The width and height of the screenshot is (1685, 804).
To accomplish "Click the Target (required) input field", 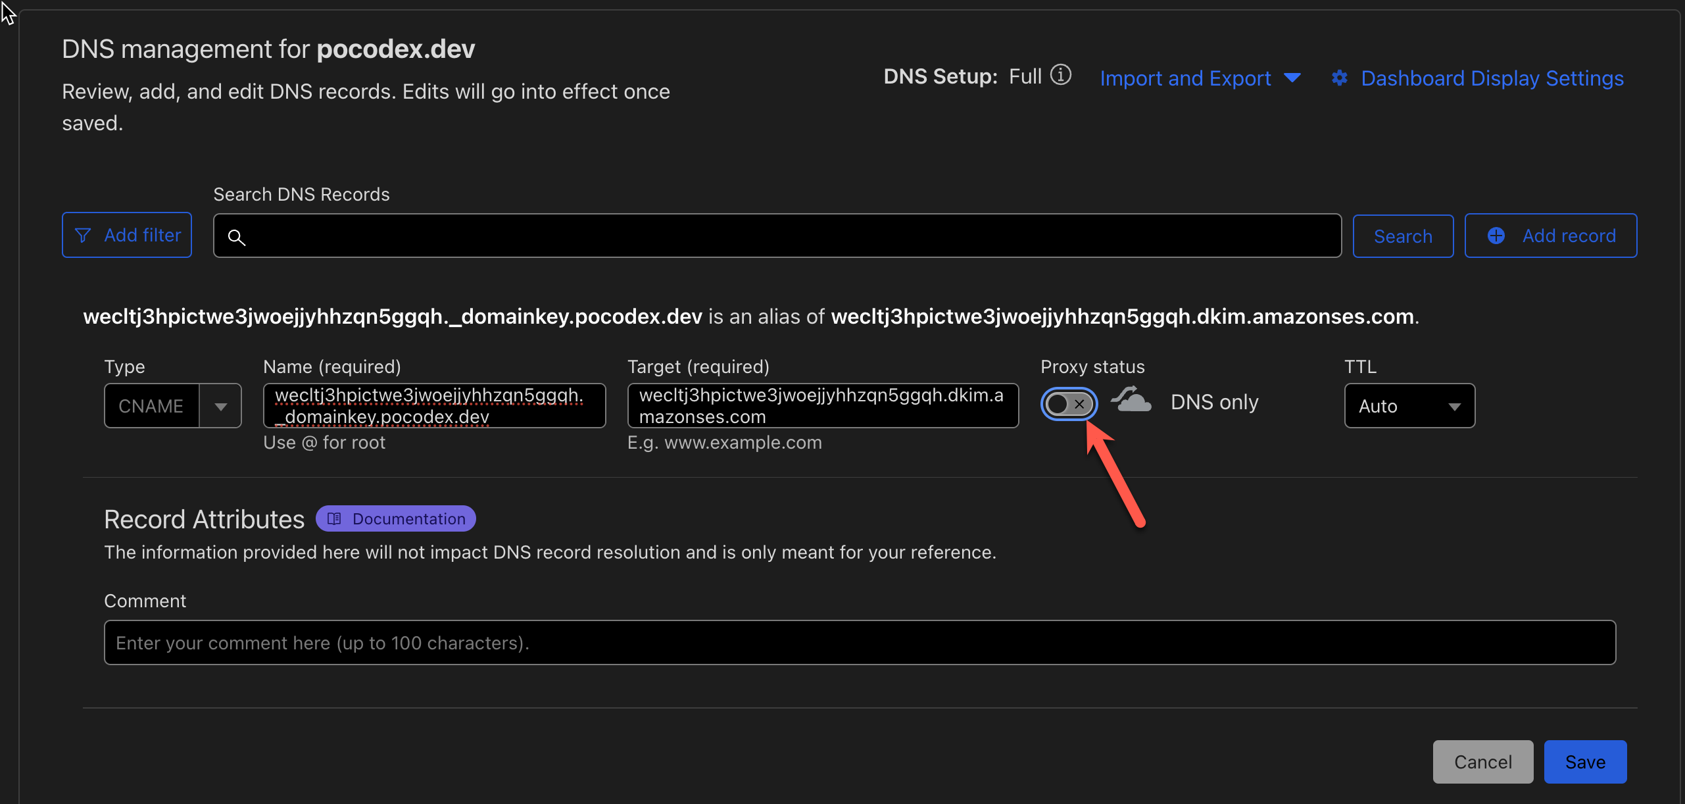I will (x=822, y=406).
